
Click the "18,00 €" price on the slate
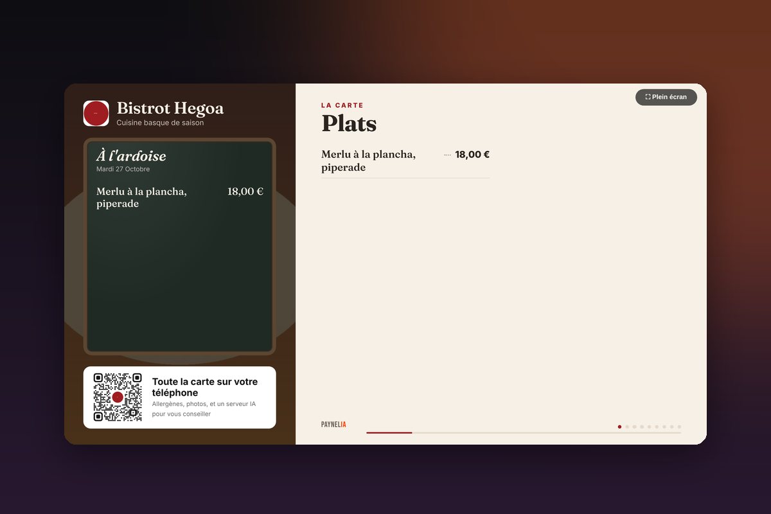(245, 191)
